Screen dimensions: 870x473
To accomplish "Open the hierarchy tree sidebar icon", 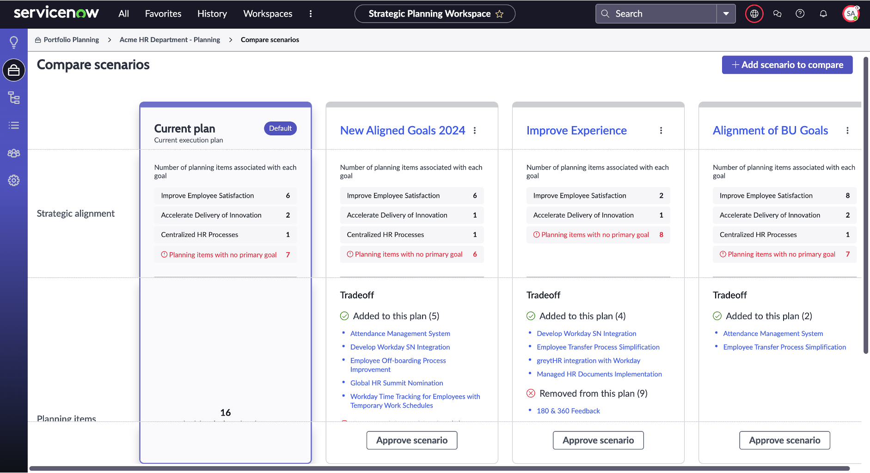I will click(14, 97).
